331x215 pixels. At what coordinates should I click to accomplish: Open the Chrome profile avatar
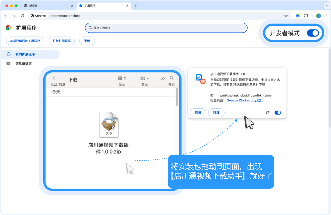(x=319, y=16)
